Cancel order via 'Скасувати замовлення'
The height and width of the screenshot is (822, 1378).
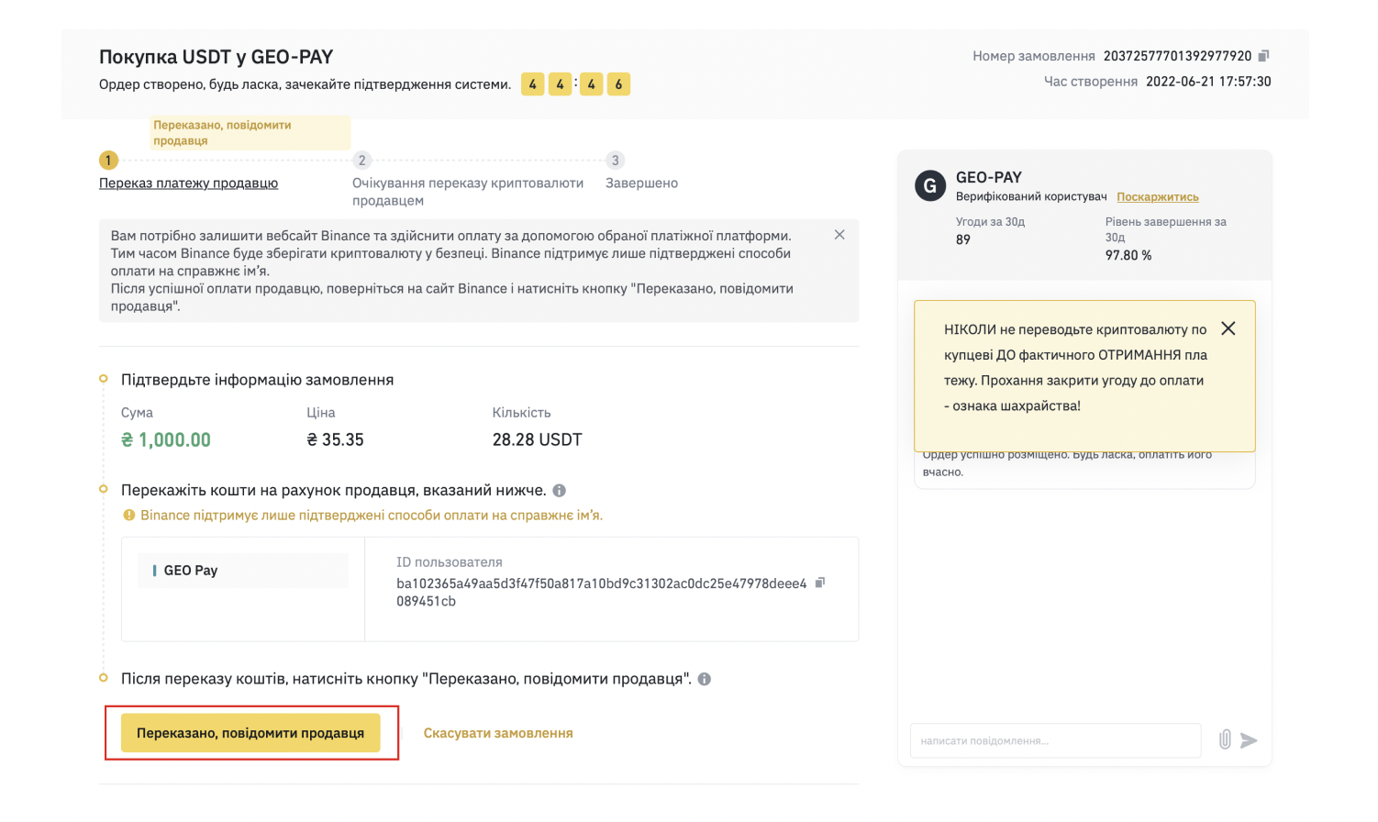pos(498,733)
